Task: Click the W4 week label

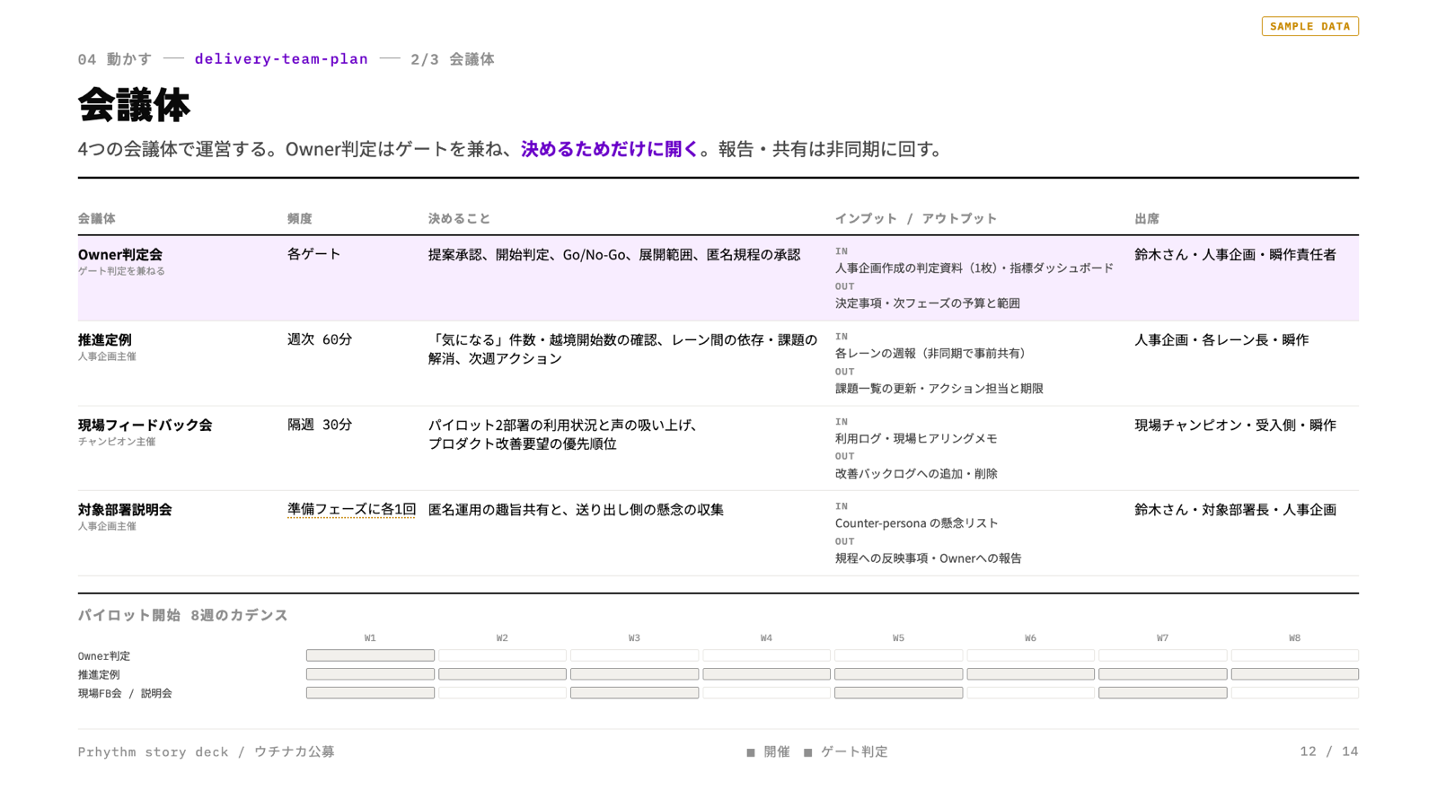Action: coord(766,638)
